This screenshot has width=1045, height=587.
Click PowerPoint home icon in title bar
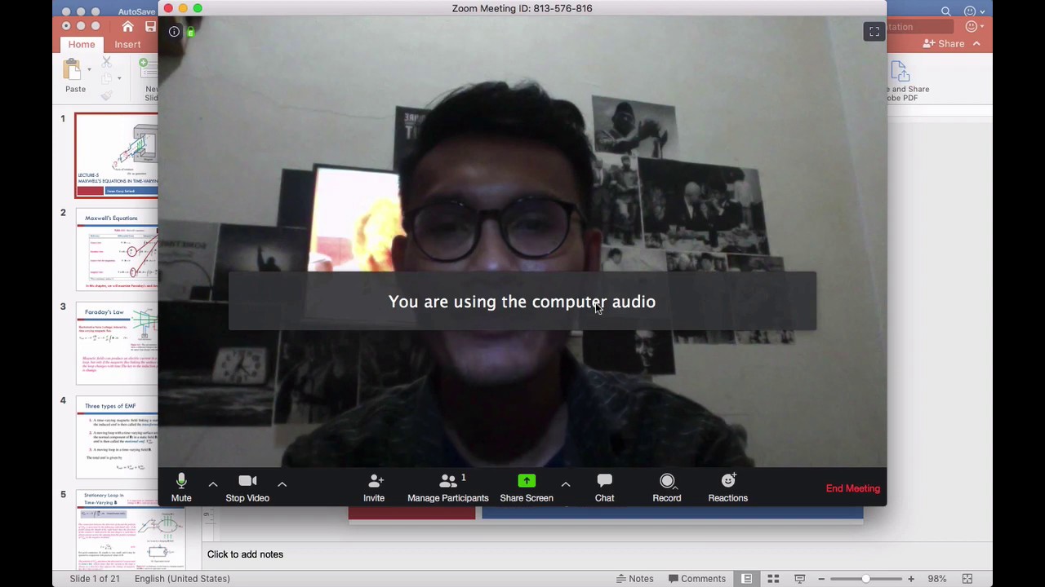[x=127, y=27]
